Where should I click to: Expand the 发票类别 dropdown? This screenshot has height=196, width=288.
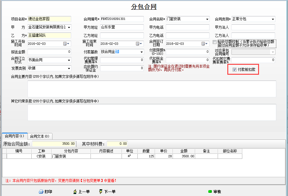69,69
